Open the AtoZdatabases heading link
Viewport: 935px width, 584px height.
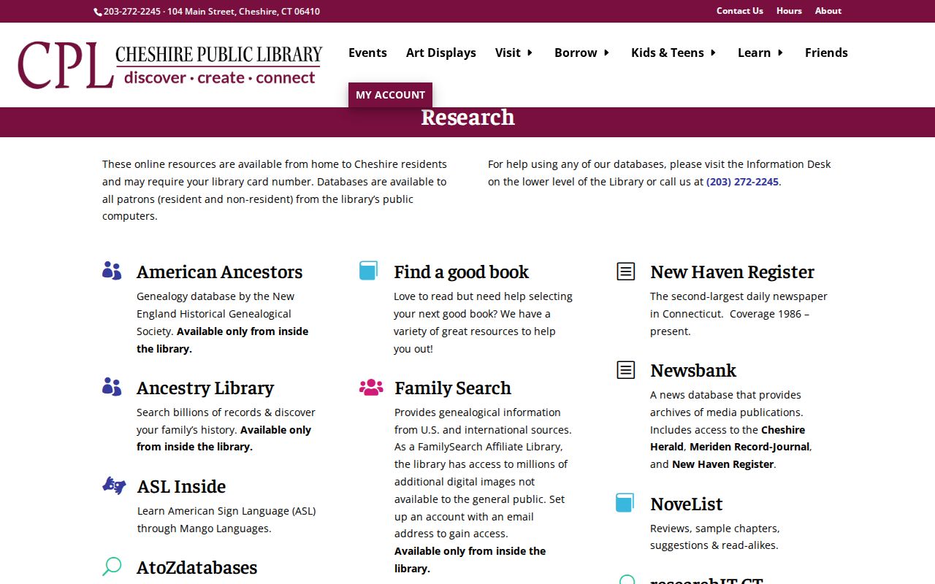(196, 567)
